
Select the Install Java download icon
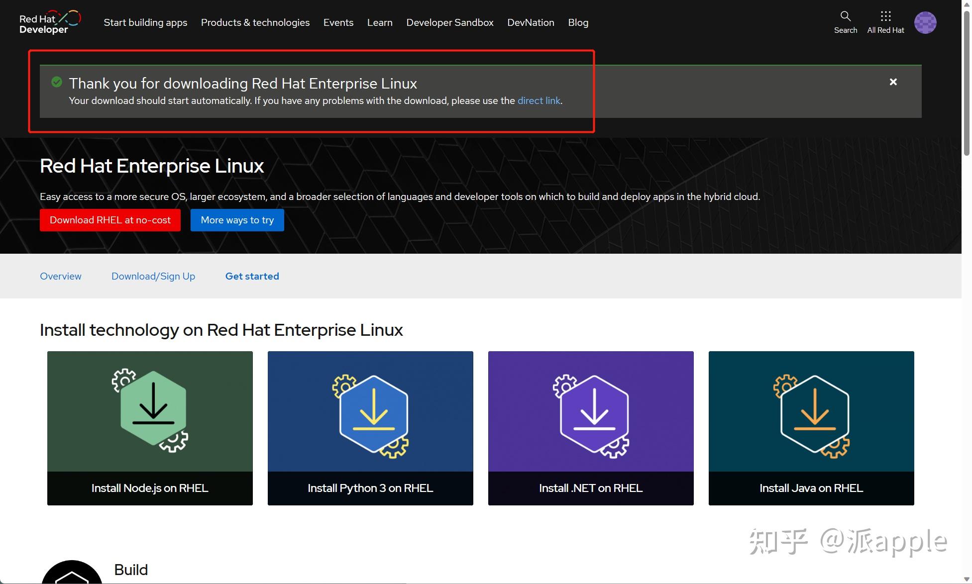811,411
